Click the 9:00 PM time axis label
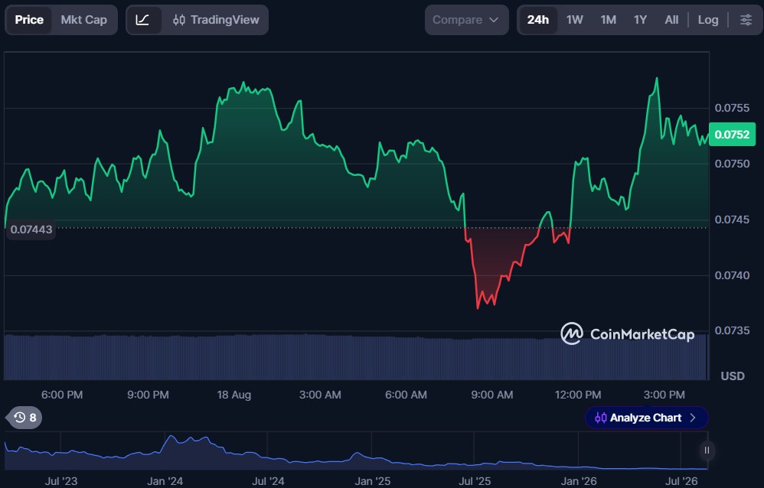Screen dimensions: 764x488 click(x=148, y=395)
